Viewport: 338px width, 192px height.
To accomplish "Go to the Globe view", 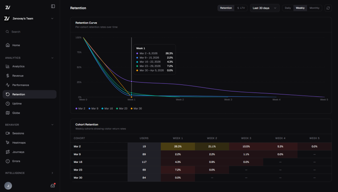I will pos(16,113).
